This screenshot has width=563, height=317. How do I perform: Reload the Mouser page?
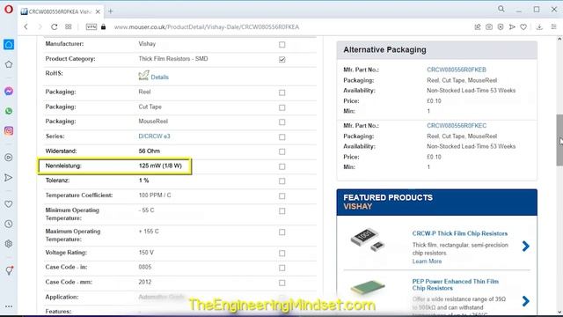coord(55,27)
